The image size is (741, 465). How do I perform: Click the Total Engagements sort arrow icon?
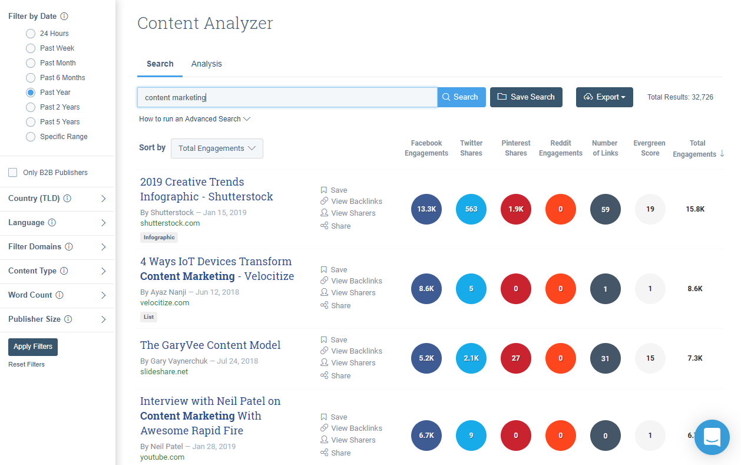point(722,154)
